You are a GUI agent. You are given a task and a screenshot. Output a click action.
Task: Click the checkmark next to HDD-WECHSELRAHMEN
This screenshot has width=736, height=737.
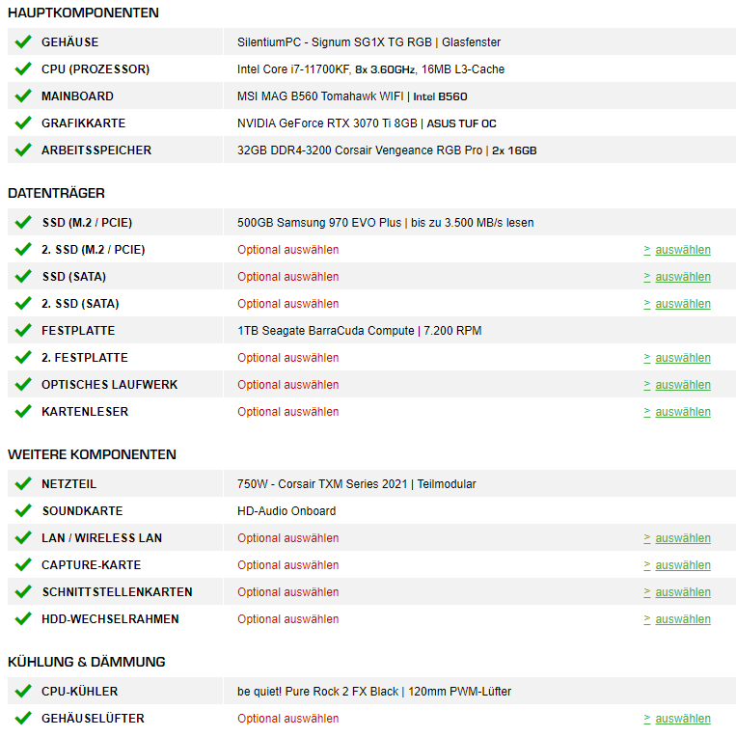23,618
